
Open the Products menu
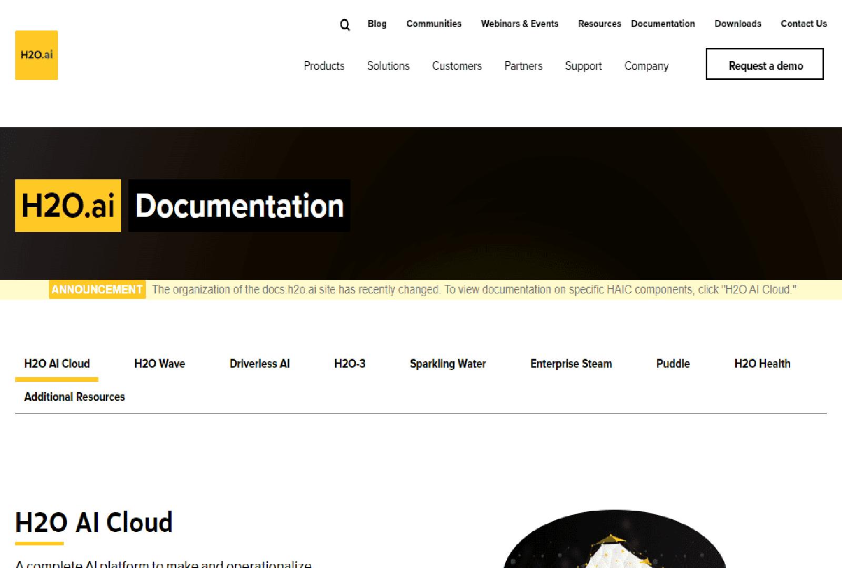pyautogui.click(x=324, y=66)
